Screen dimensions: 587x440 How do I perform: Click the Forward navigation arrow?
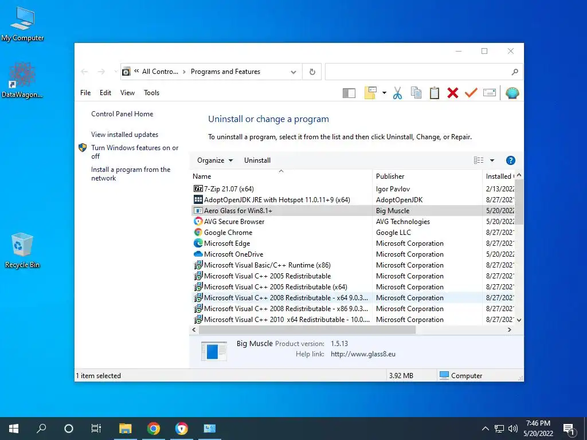(101, 72)
